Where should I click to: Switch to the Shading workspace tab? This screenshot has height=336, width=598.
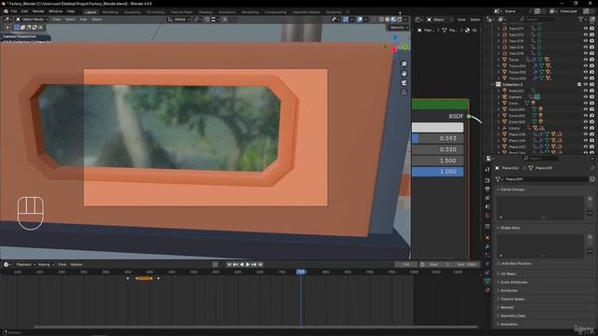coord(206,12)
